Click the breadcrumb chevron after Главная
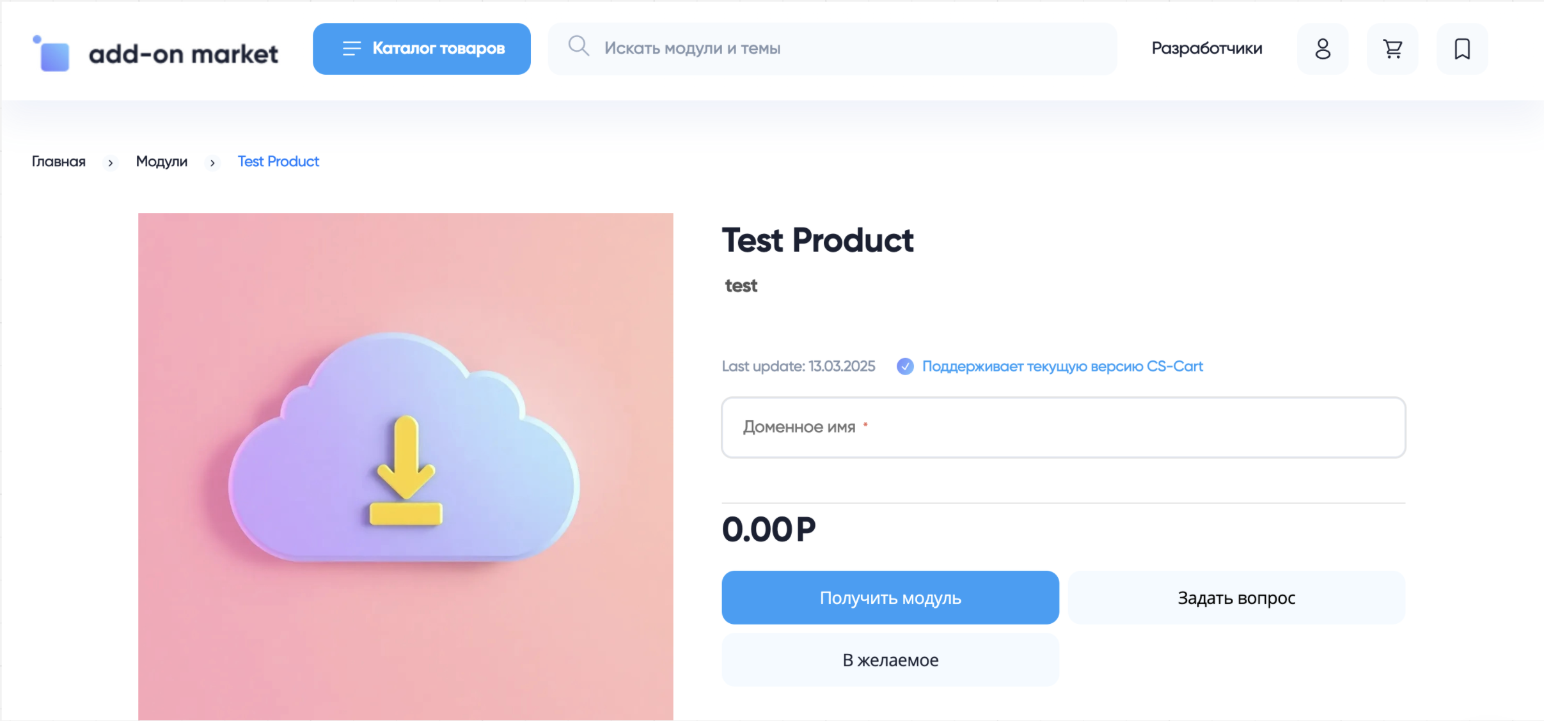The image size is (1544, 721). (x=111, y=163)
